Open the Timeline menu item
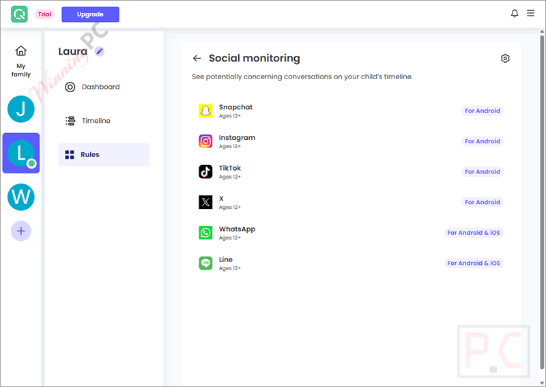 pyautogui.click(x=104, y=121)
